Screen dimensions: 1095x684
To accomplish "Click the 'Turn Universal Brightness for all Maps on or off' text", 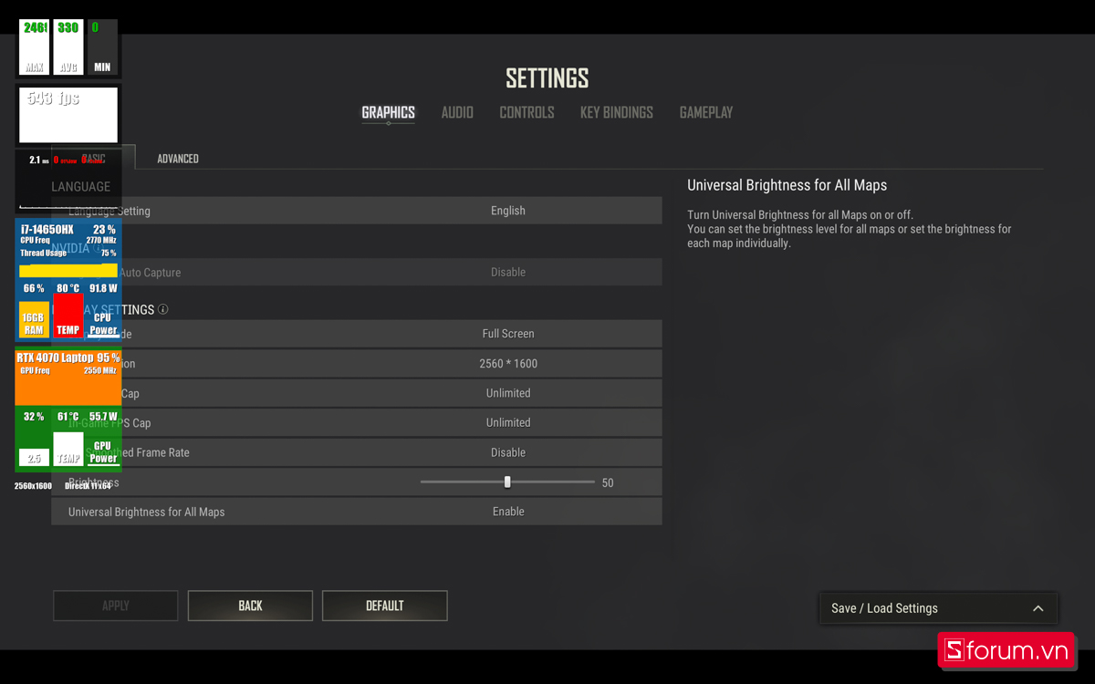I will [x=800, y=215].
